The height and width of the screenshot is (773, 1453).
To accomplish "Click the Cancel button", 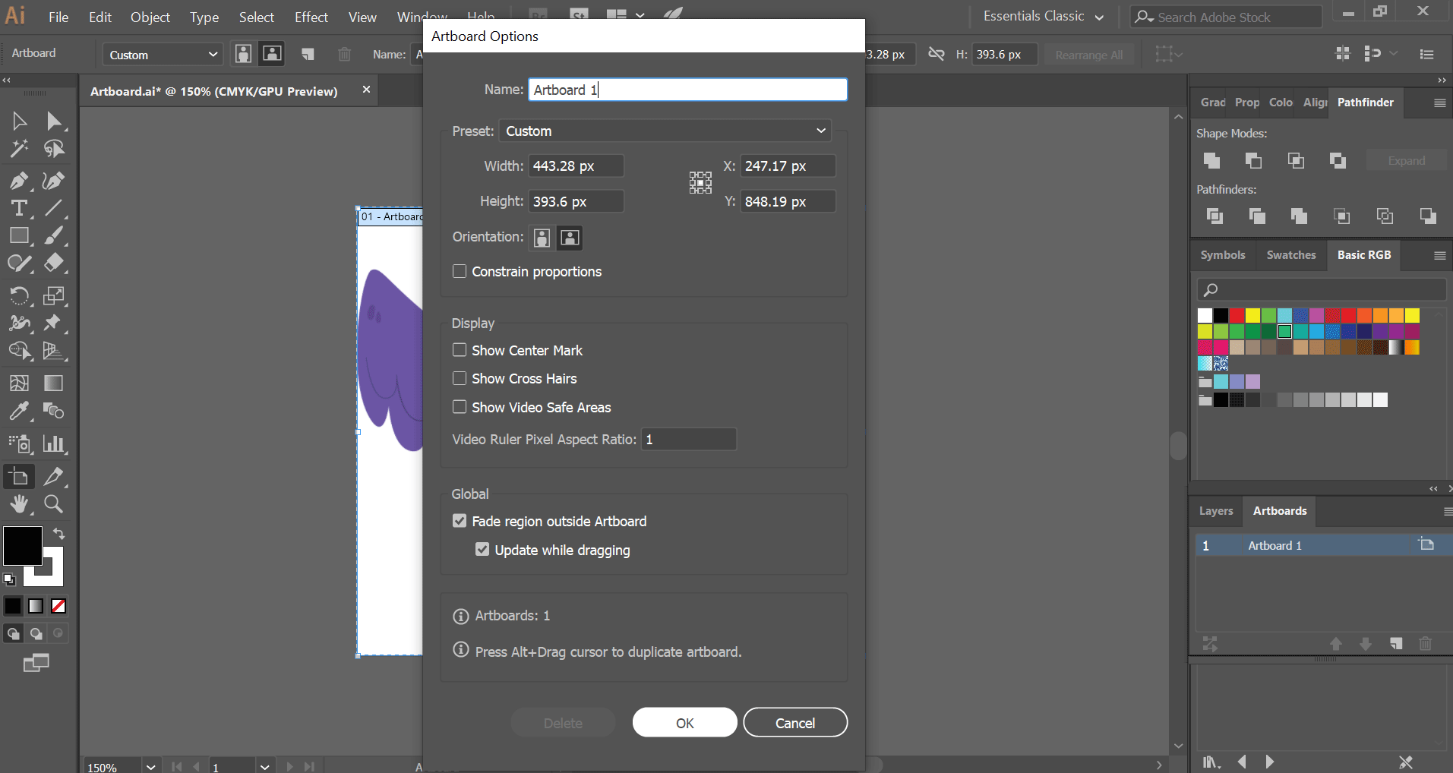I will click(x=794, y=722).
